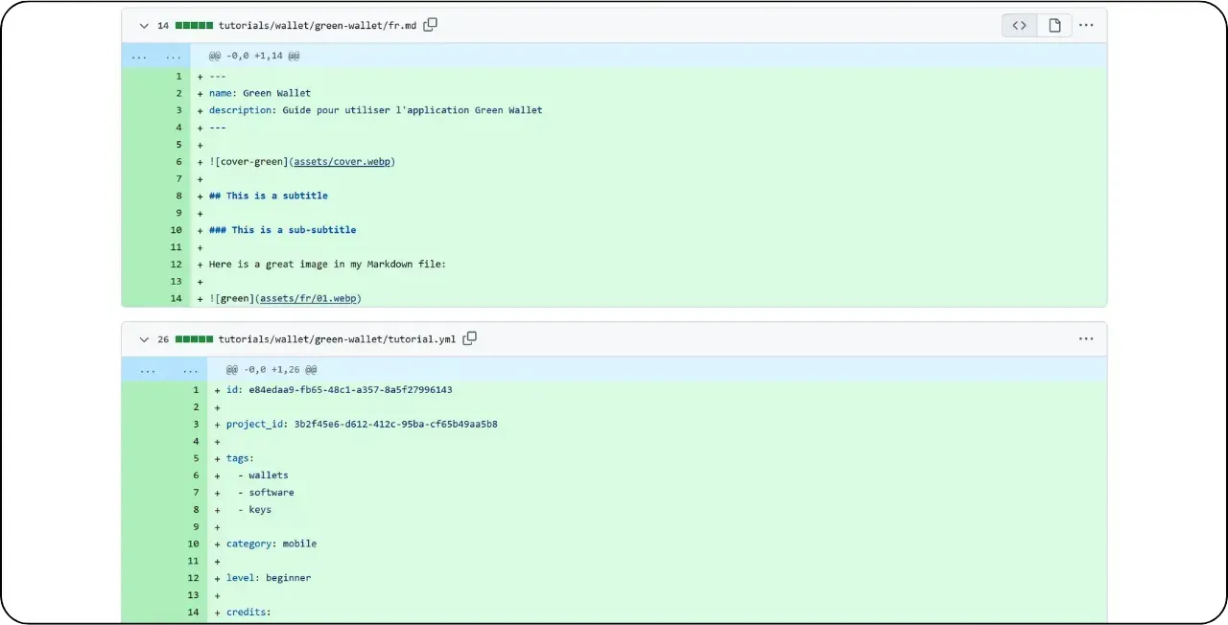The width and height of the screenshot is (1228, 625).
Task: Toggle the currently active diff display mode
Action: [x=1019, y=25]
